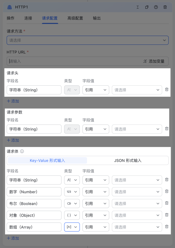
Task: Delete the request parameter (请求参数) row
Action: (x=166, y=129)
